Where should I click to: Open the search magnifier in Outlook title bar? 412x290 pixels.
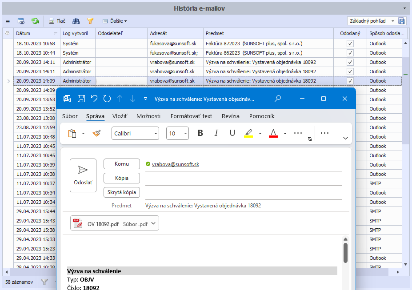(x=278, y=99)
